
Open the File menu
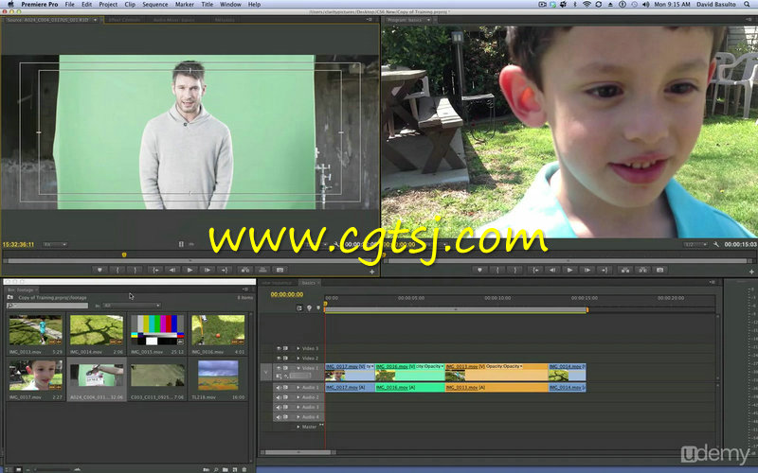[x=69, y=5]
